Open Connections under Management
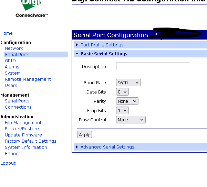This screenshot has width=207, height=187. tap(18, 107)
